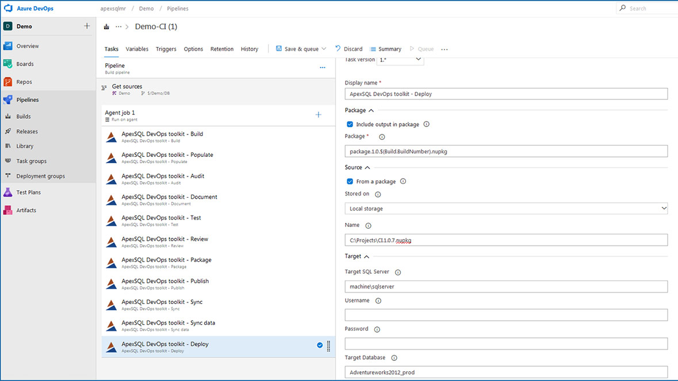Click the Azure DevOps logo
The image size is (678, 381).
(x=7, y=7)
